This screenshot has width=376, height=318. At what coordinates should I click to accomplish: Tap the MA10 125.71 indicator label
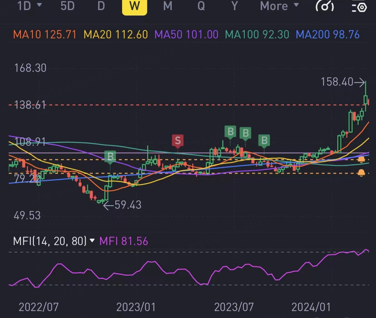pyautogui.click(x=45, y=35)
